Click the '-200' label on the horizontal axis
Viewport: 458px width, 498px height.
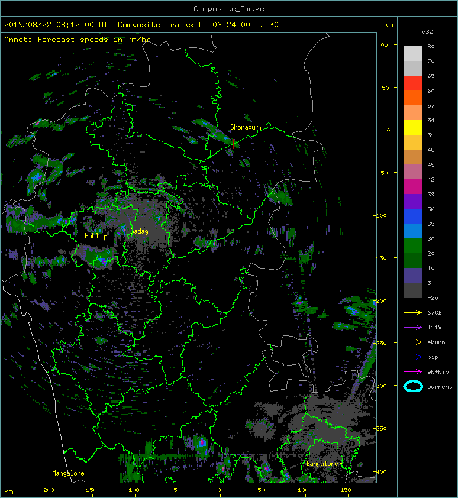point(47,490)
